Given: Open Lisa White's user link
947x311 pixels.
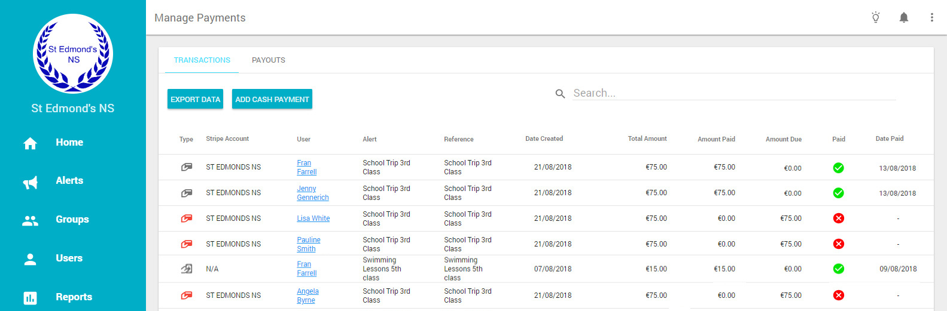Looking at the screenshot, I should point(313,218).
